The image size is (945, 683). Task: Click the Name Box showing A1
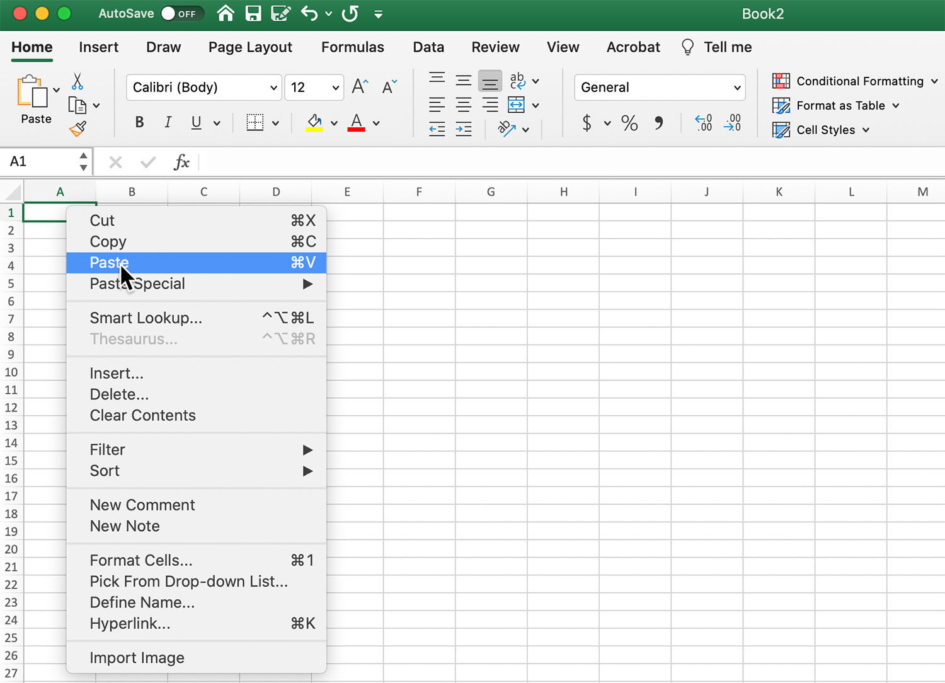pyautogui.click(x=41, y=162)
